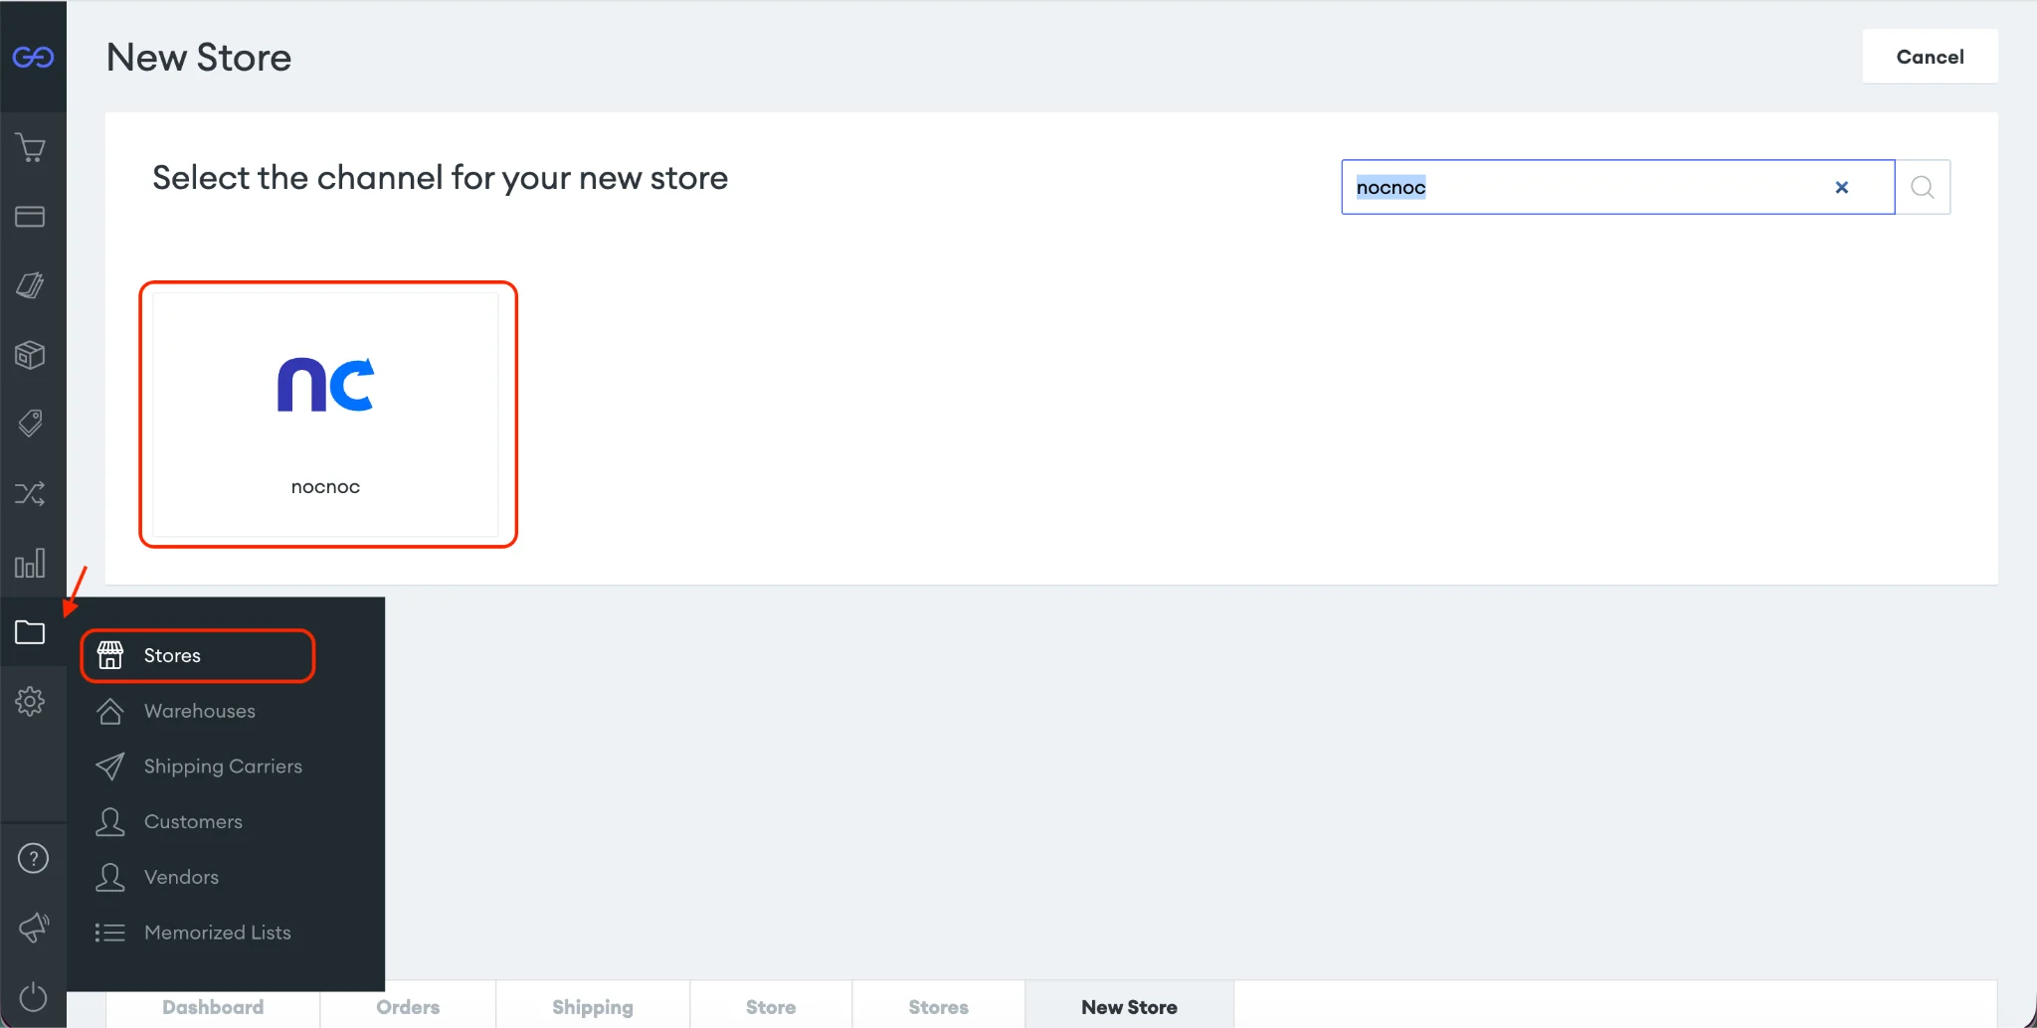Open Customers from the flyout menu
The image size is (2037, 1028).
[x=193, y=822]
